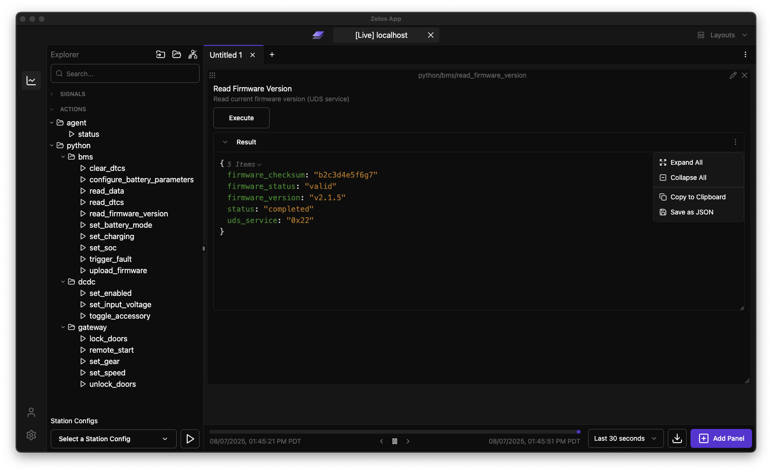Image resolution: width=772 pixels, height=472 pixels.
Task: Close the [Live] localhost connection tab
Action: [431, 35]
